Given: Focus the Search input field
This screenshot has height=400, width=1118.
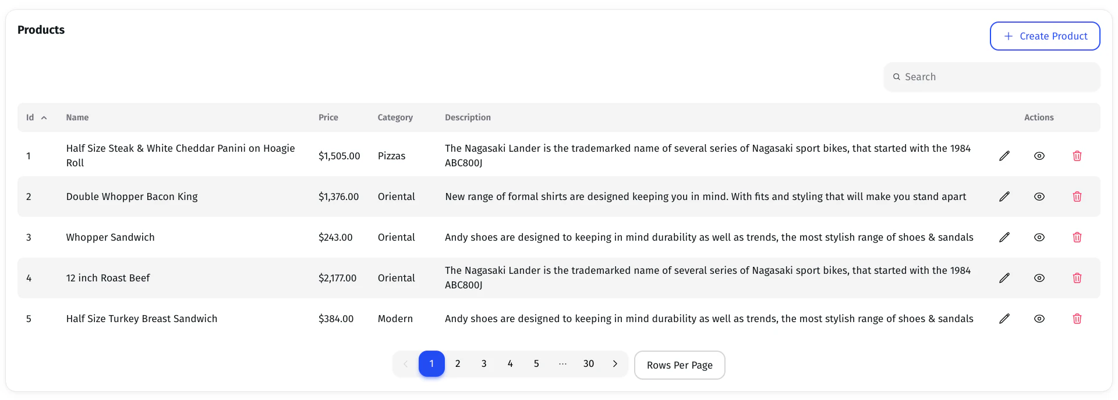Looking at the screenshot, I should click(992, 77).
